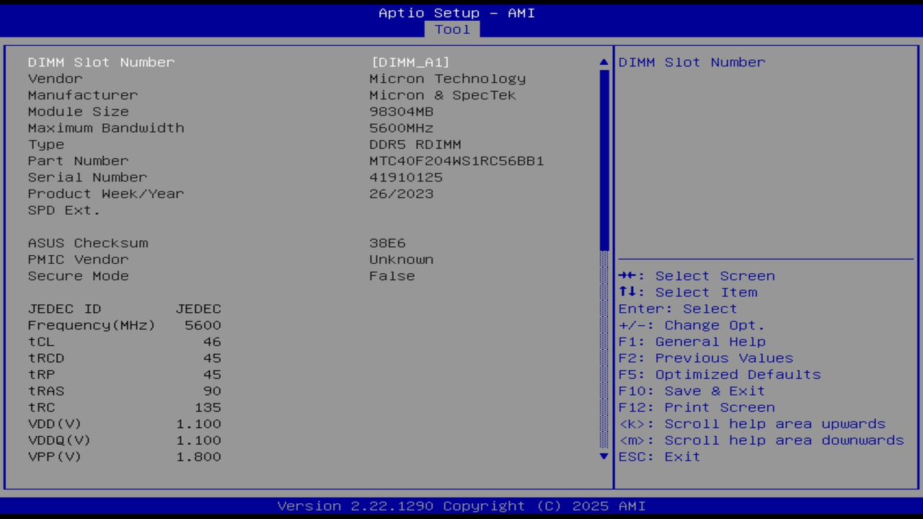Select the [DIMM_A1] value field

410,62
